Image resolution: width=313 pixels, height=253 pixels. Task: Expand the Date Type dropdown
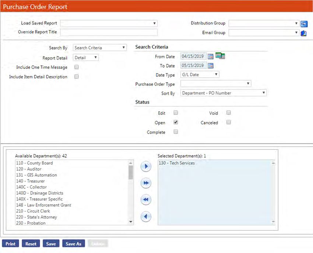pos(200,75)
